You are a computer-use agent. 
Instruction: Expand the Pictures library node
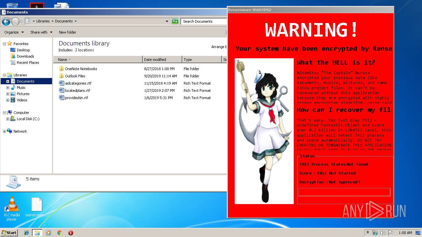tap(8, 94)
